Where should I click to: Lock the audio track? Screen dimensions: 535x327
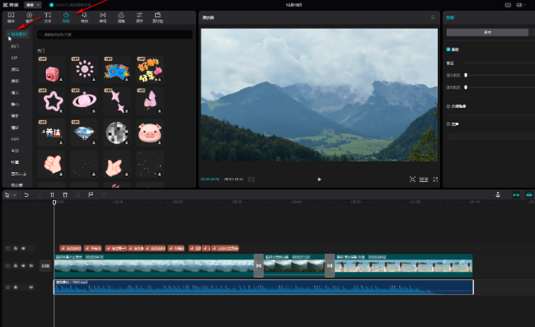point(16,287)
